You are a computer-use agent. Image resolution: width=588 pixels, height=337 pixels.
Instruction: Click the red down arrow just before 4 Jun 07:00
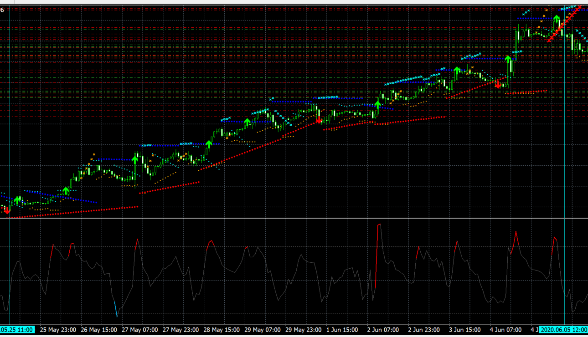[498, 84]
